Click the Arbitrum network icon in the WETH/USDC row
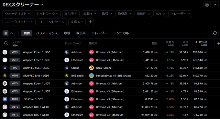Image resolution: width=220 pixels, height=119 pixels. pyautogui.click(x=67, y=52)
